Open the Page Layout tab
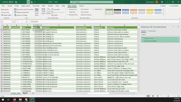Screen dimensions: 181x102 point(26,6)
